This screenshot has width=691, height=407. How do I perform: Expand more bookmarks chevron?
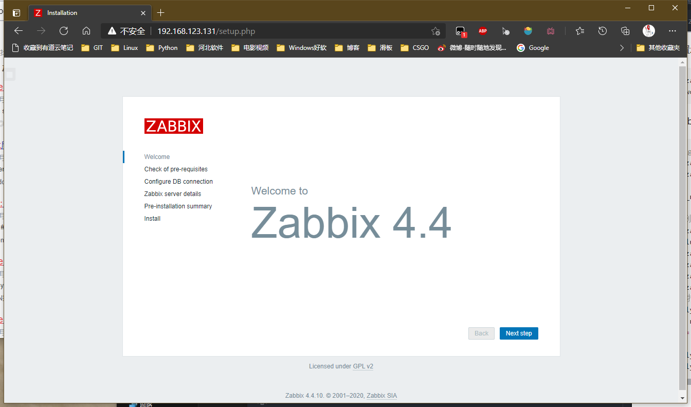(x=622, y=48)
